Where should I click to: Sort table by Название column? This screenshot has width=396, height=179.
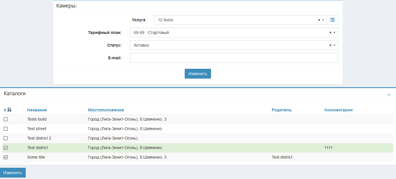point(37,110)
